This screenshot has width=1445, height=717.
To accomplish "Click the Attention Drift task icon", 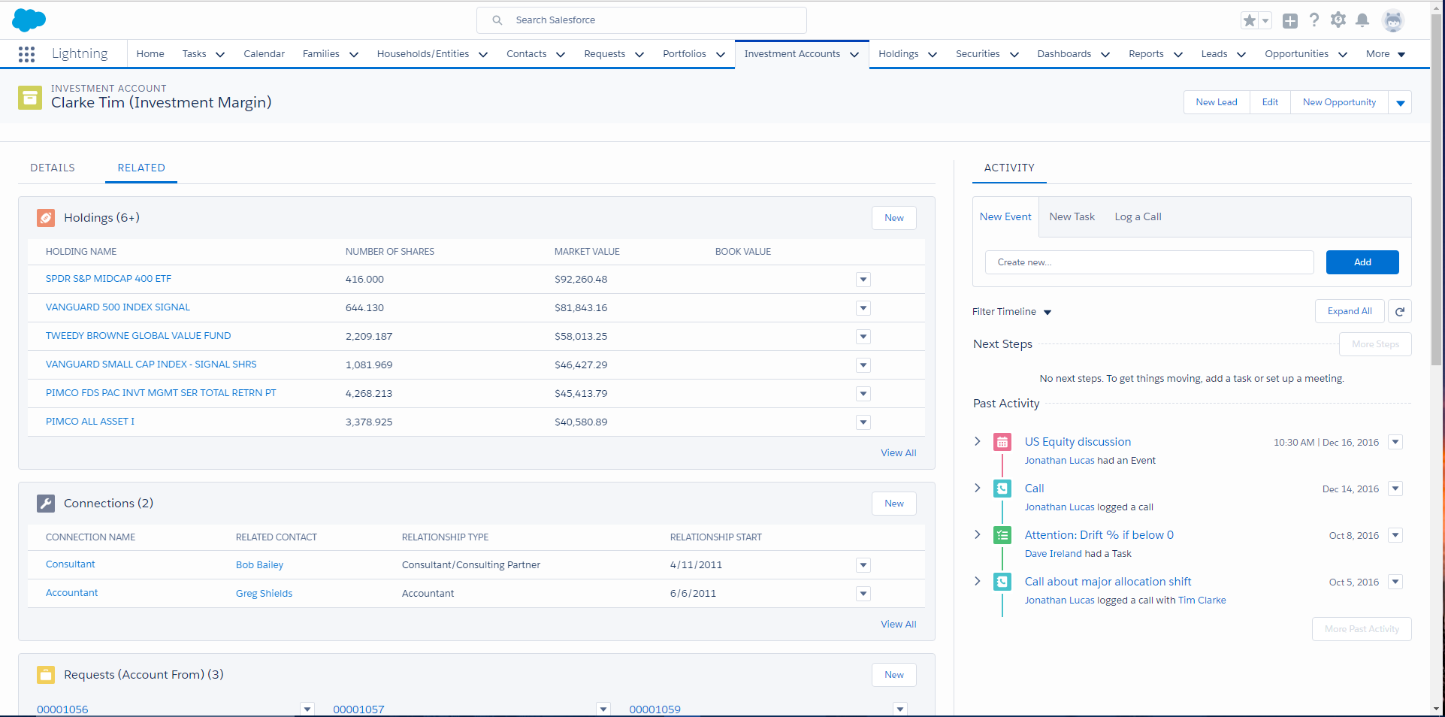I will click(x=1002, y=535).
